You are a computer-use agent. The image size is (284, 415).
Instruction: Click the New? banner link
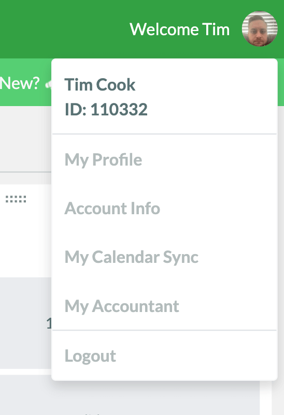20,83
